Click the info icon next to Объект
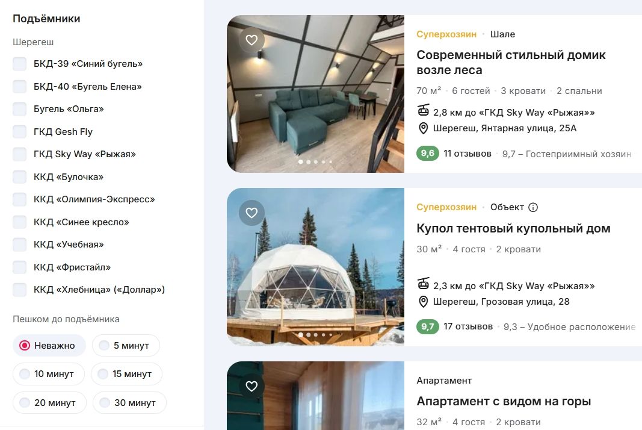642x430 pixels. click(533, 207)
